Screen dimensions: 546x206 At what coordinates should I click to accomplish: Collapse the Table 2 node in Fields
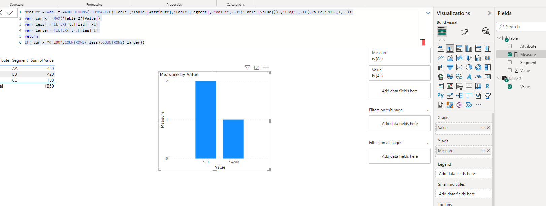coord(499,78)
